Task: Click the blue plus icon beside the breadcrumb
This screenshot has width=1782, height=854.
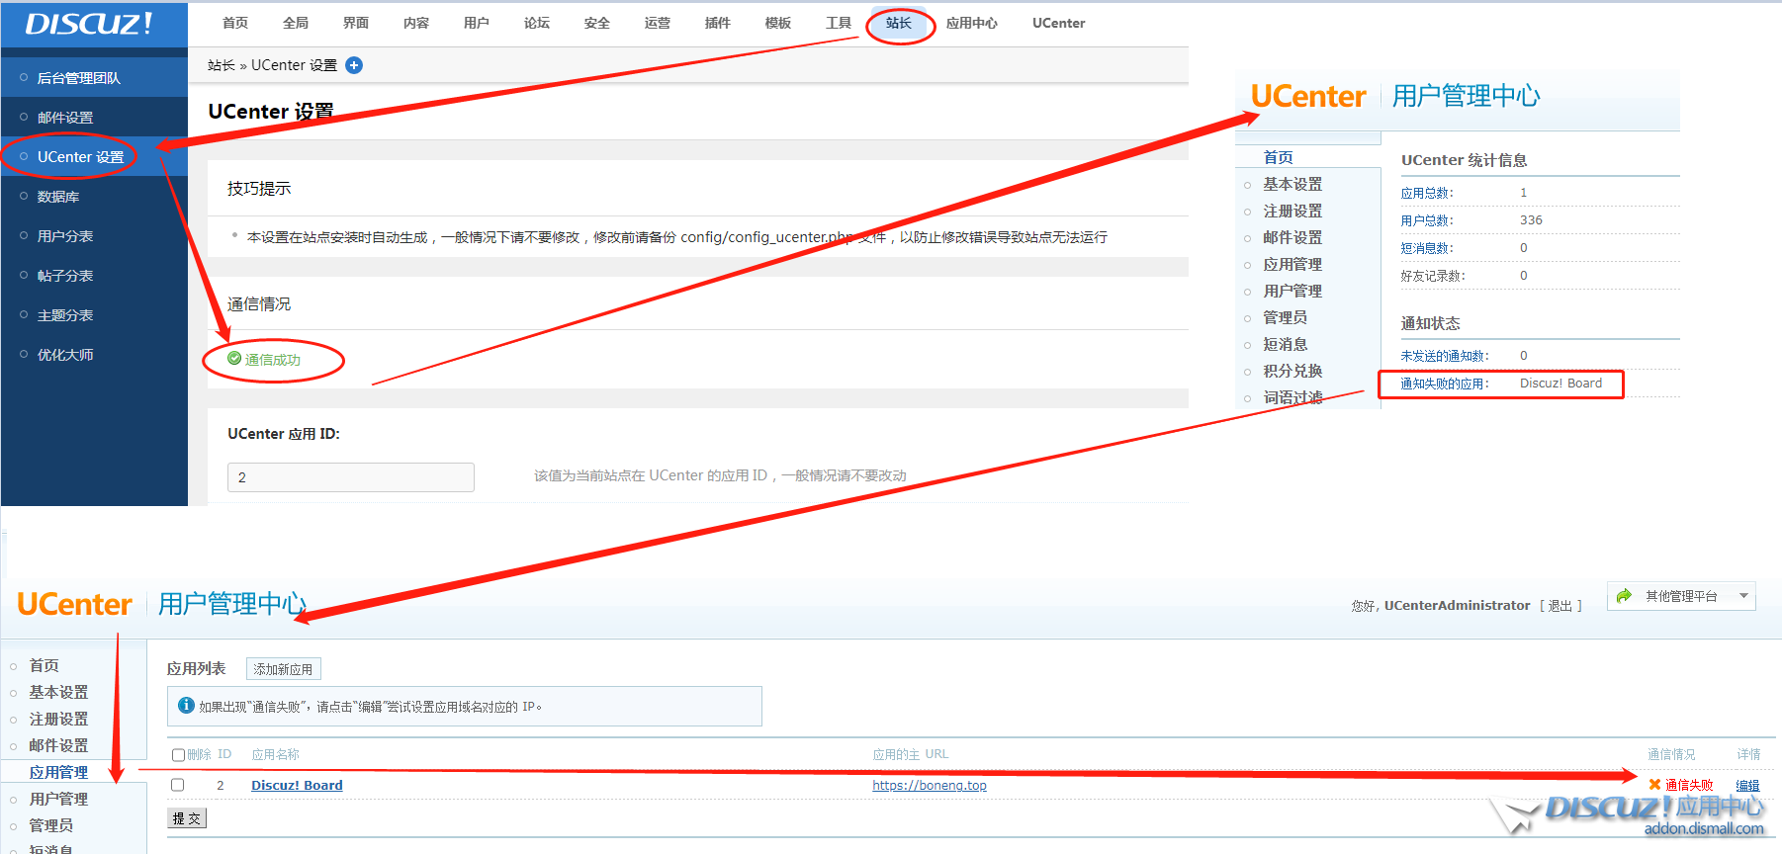Action: [x=354, y=65]
